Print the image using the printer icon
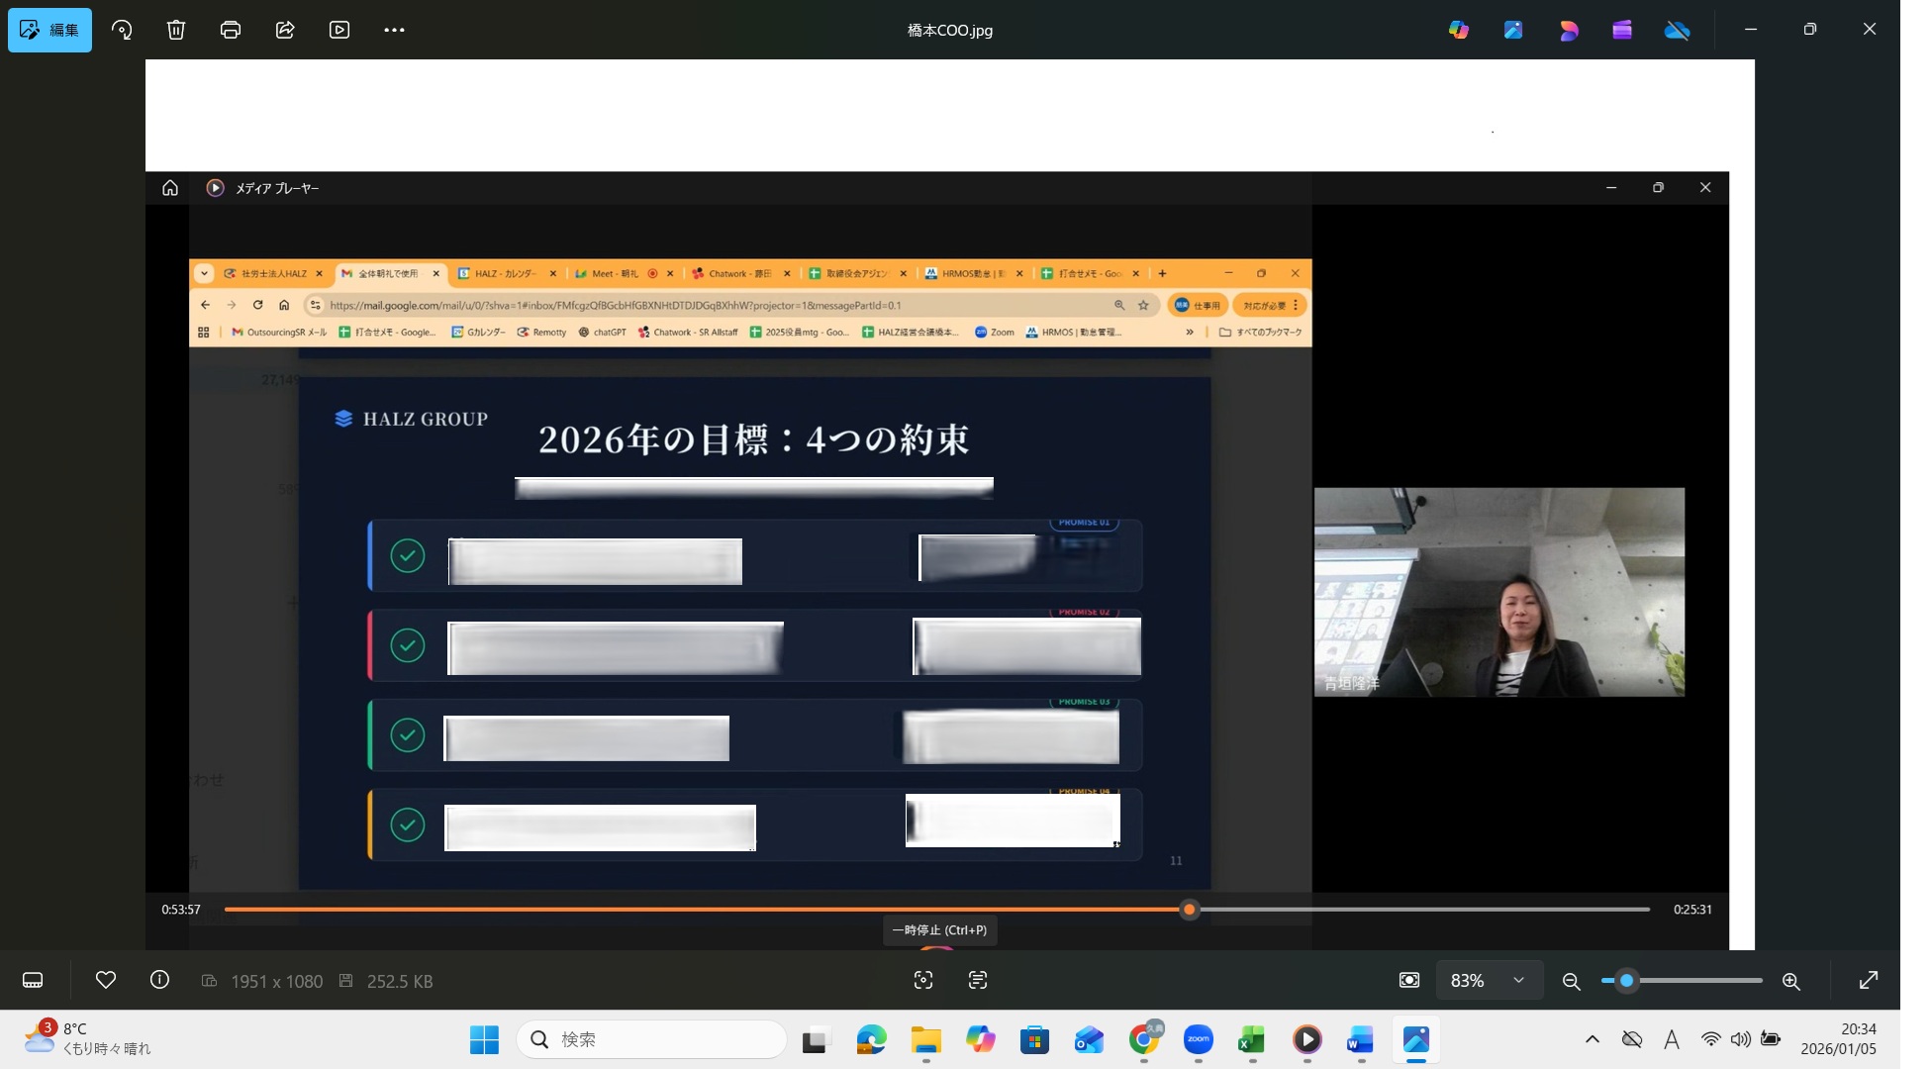This screenshot has height=1069, width=1931. [231, 30]
